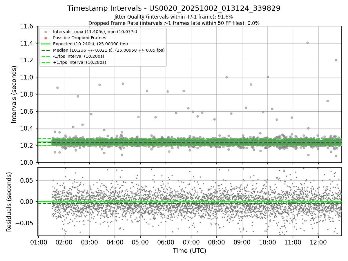The width and height of the screenshot is (348, 261).
Task: Click the 07:00 time tick label
Action: tap(191, 242)
